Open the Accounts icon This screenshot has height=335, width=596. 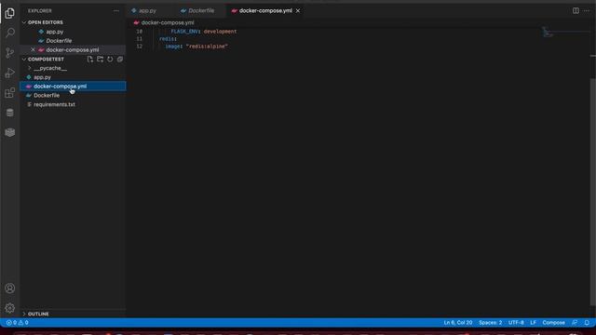[x=10, y=288]
